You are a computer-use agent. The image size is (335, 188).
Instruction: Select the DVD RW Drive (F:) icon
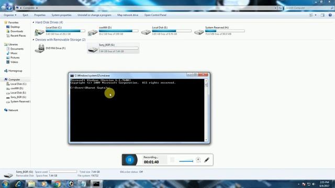40,49
